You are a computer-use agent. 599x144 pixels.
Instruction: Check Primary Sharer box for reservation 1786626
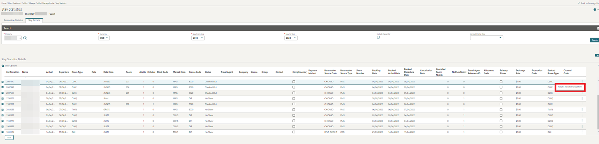(x=501, y=99)
